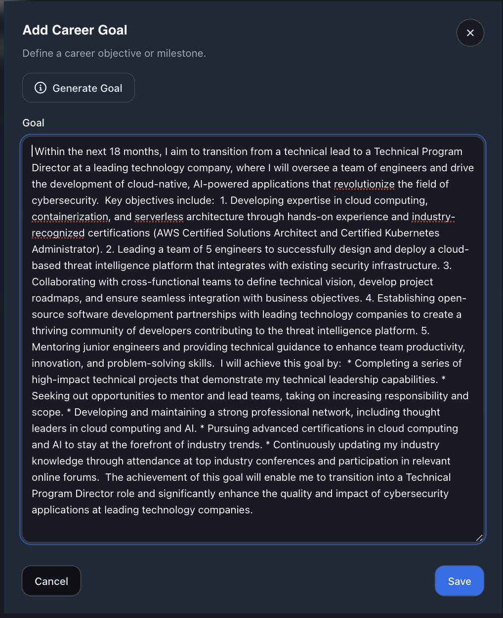
Task: Place cursor on underlined word 'revolutionize'
Action: [364, 184]
